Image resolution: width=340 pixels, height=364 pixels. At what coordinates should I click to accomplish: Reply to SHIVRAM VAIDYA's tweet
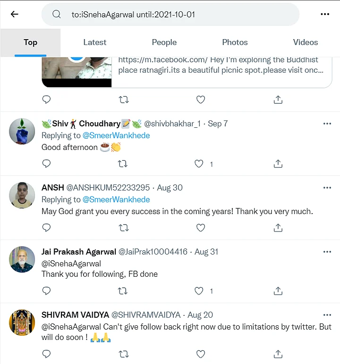point(46,354)
